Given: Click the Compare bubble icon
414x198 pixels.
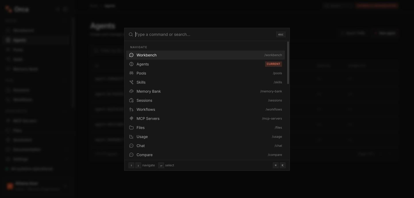Looking at the screenshot, I should tap(131, 155).
